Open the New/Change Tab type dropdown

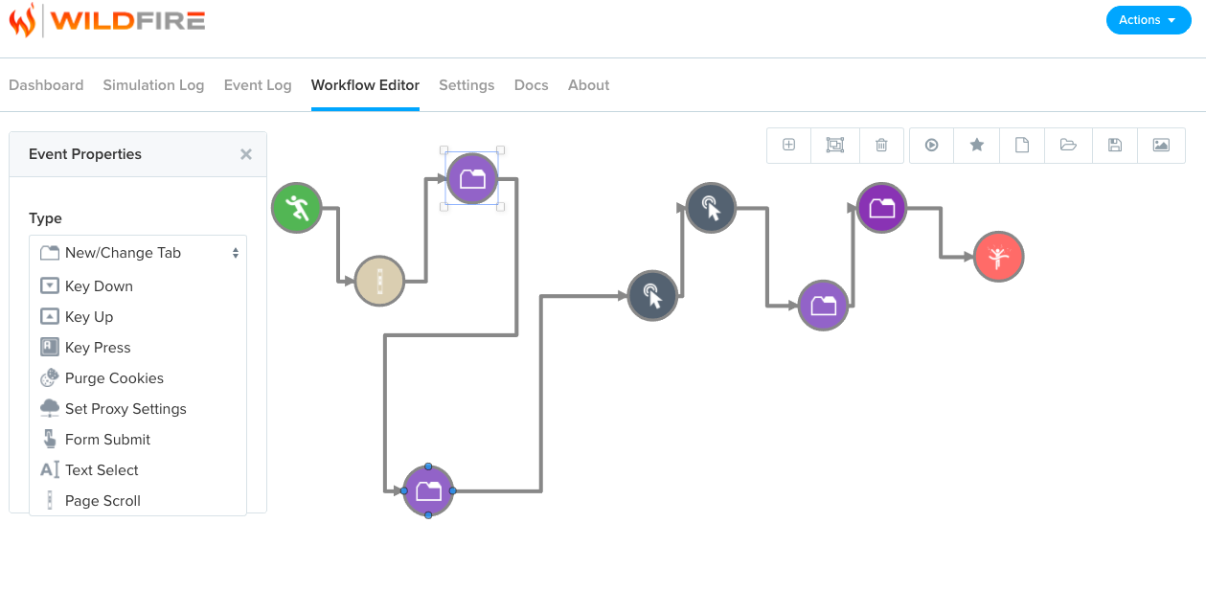click(x=138, y=253)
